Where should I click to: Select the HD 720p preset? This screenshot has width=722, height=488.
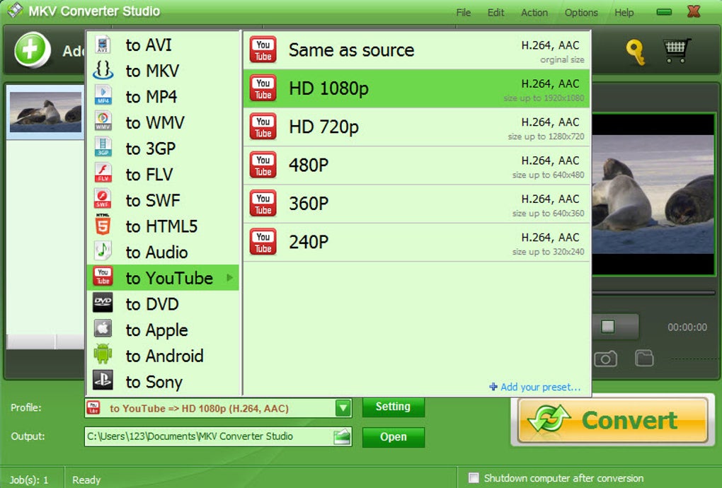tap(416, 127)
